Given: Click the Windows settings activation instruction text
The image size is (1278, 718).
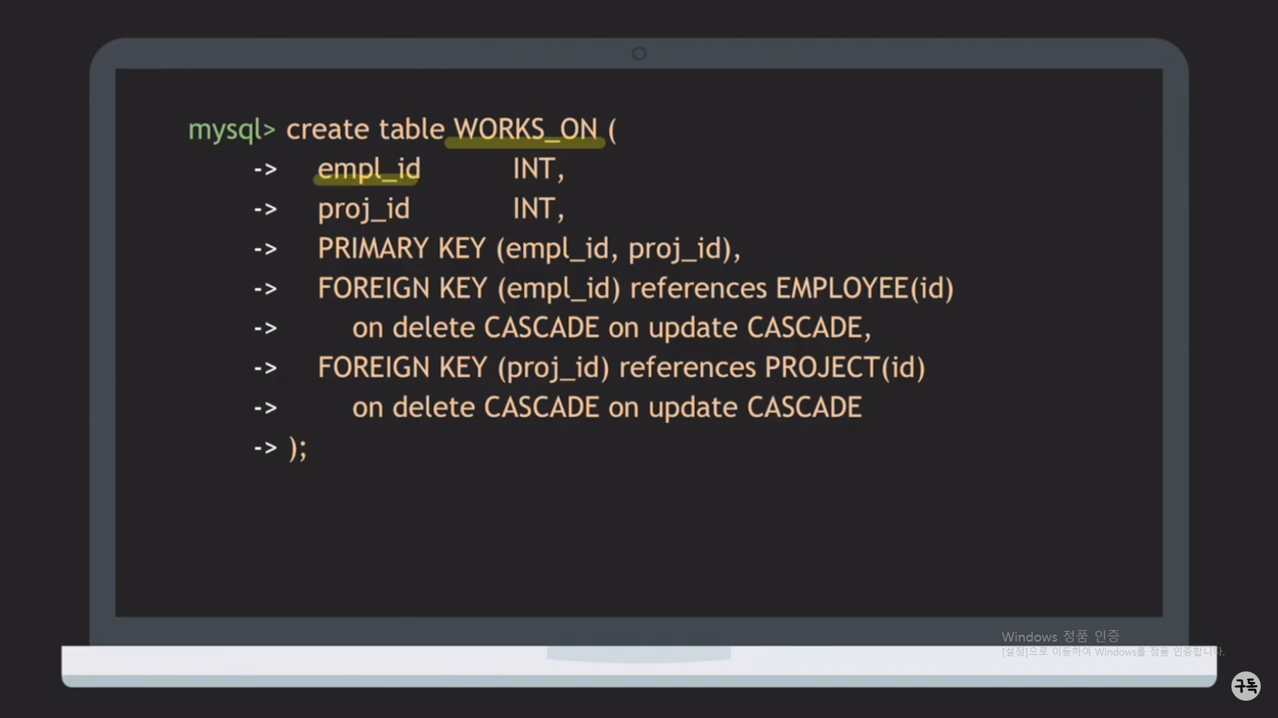Looking at the screenshot, I should pyautogui.click(x=1112, y=652).
